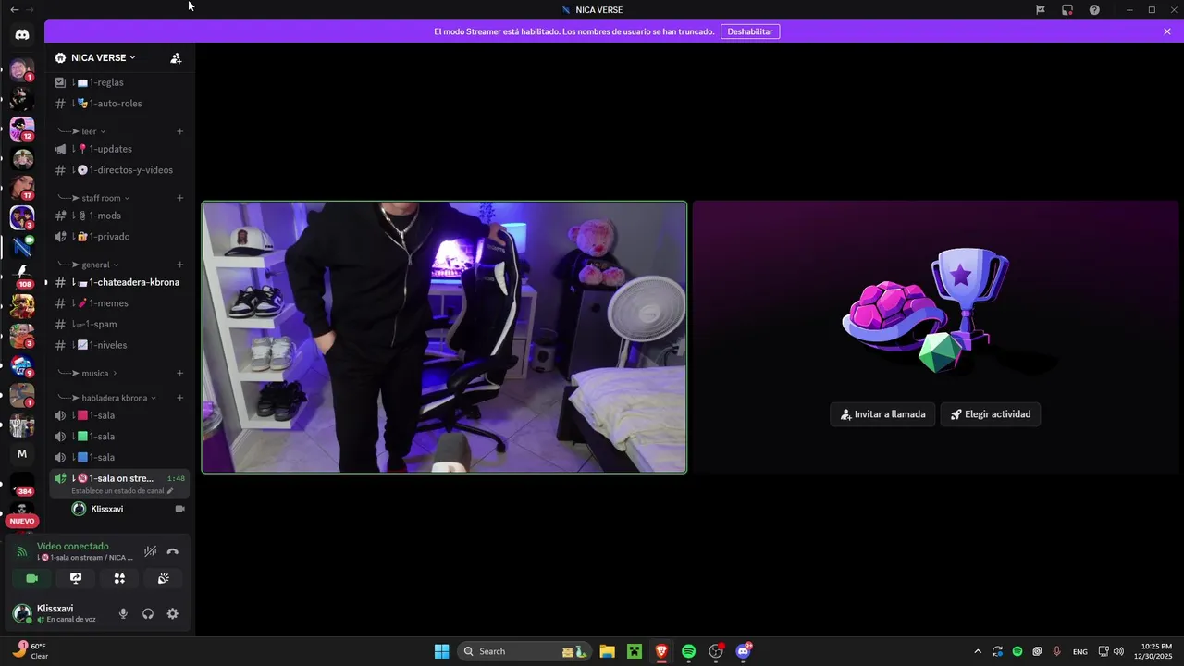Share your screen from voice panel
The image size is (1184, 666).
[x=76, y=578]
